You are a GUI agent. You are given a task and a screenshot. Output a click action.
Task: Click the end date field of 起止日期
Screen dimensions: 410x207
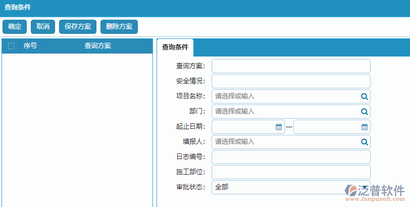click(332, 127)
